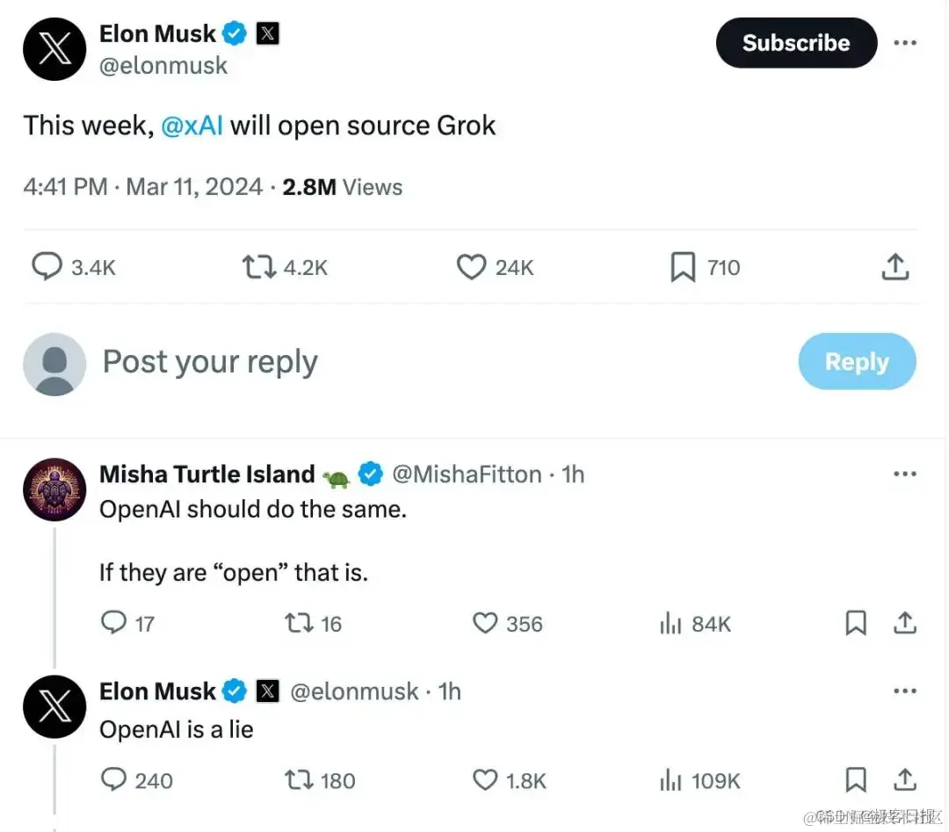Open more options for Elon's reply
This screenshot has height=832, width=949.
pyautogui.click(x=905, y=691)
